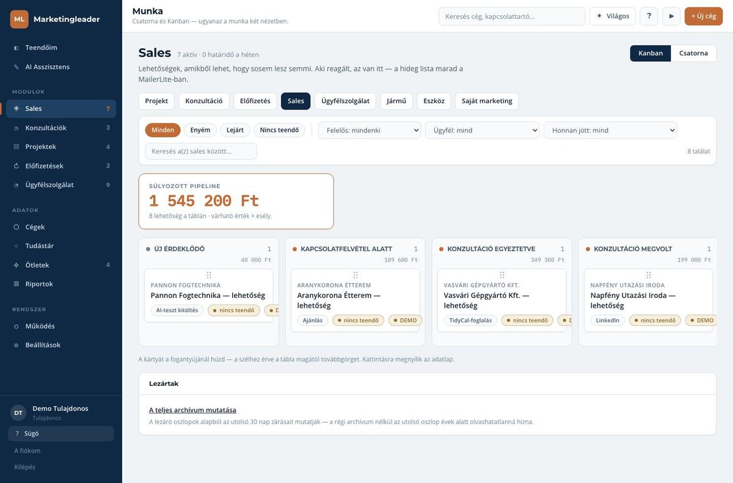Select the Nincs teendő filter pill
733x483 pixels.
click(279, 130)
